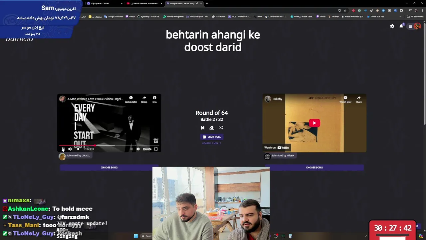The height and width of the screenshot is (240, 426).
Task: Click the download icon under Battle 2 / 32
Action: 212,128
